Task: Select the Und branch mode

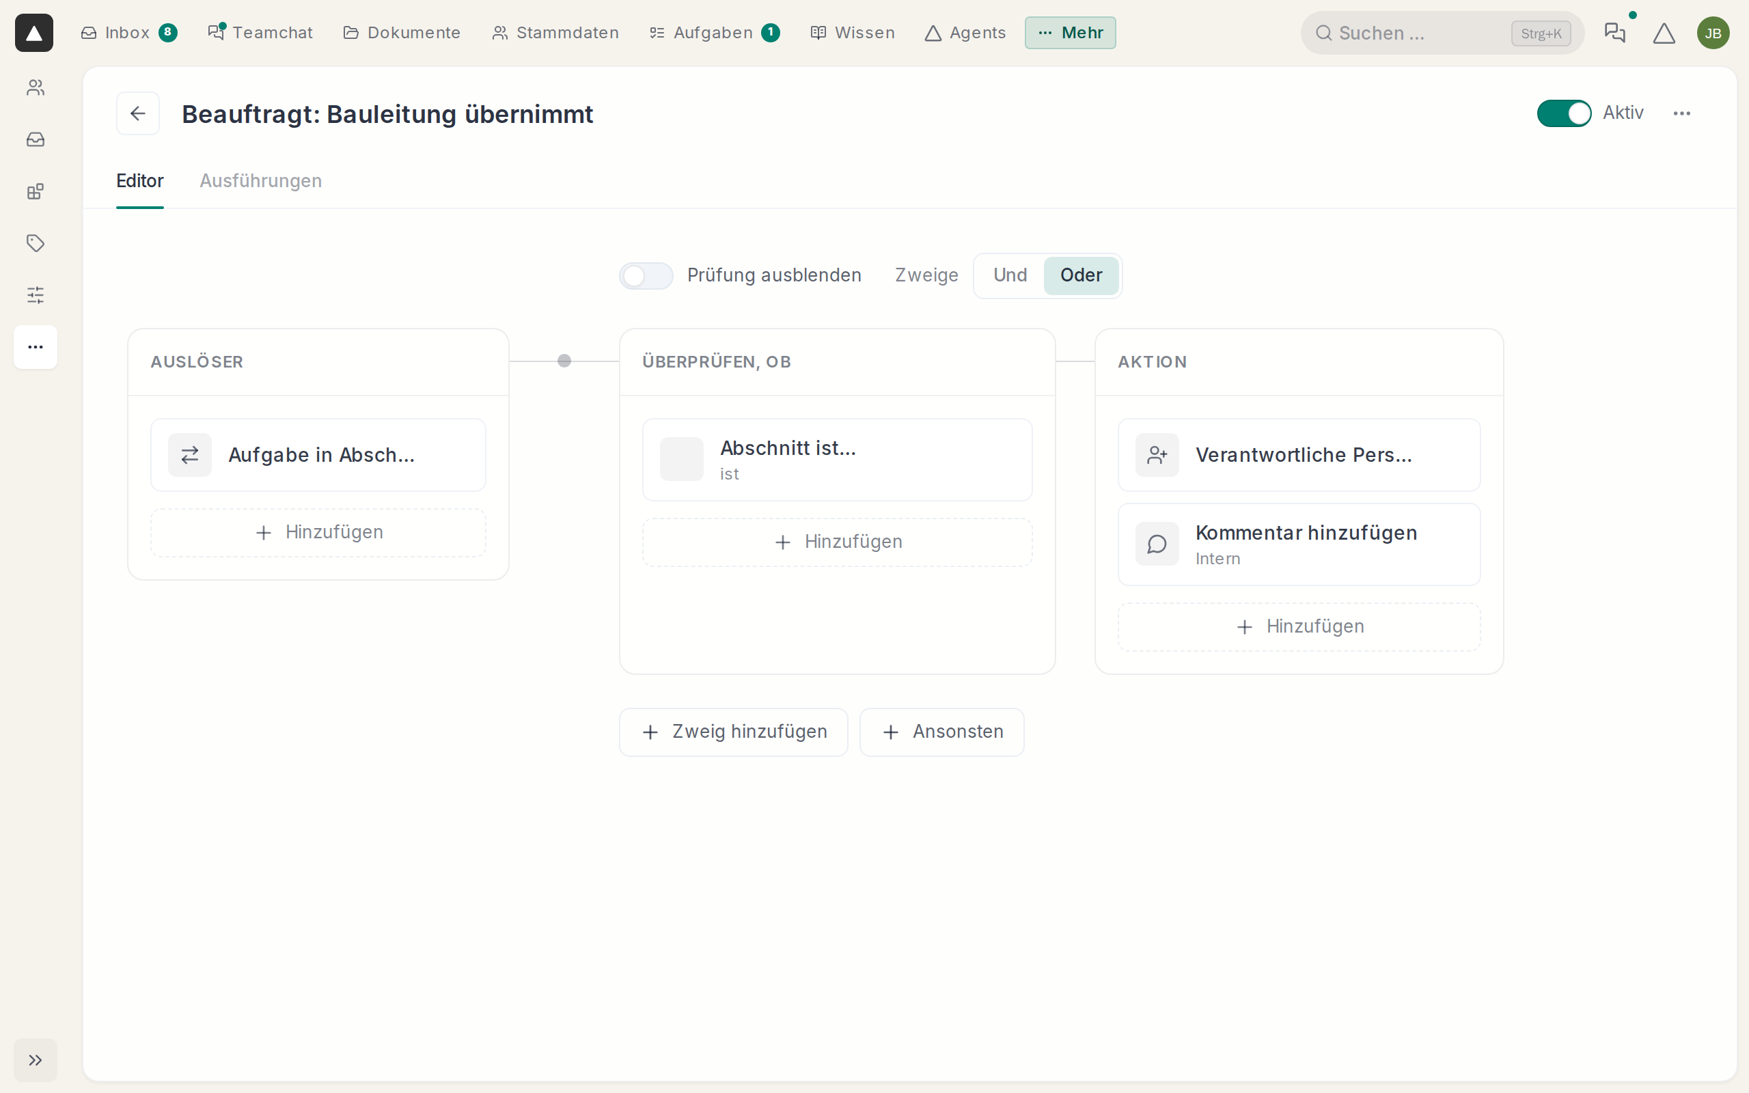Action: pos(1010,275)
